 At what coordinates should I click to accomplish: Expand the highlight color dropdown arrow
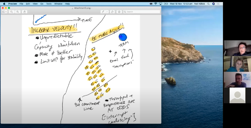[x=107, y=12]
